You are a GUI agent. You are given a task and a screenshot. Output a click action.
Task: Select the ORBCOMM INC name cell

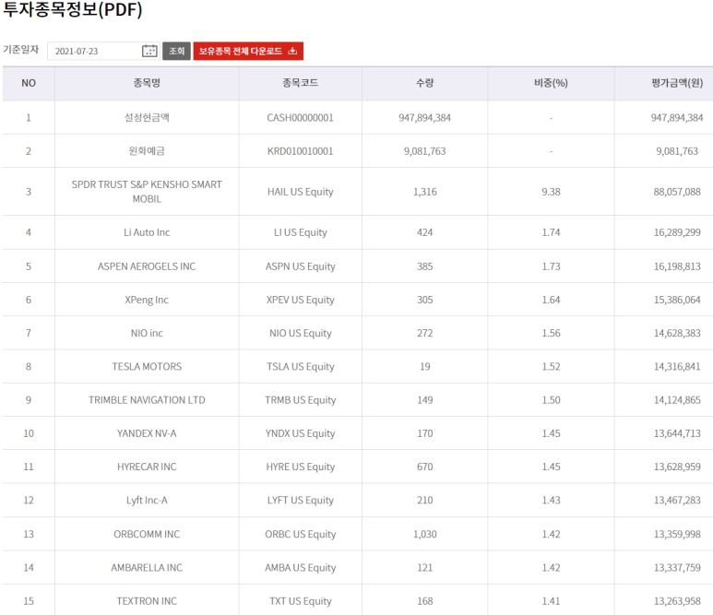[147, 534]
